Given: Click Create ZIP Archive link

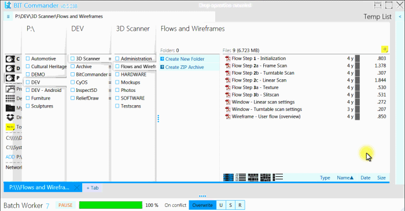Looking at the screenshot, I should pos(185,67).
